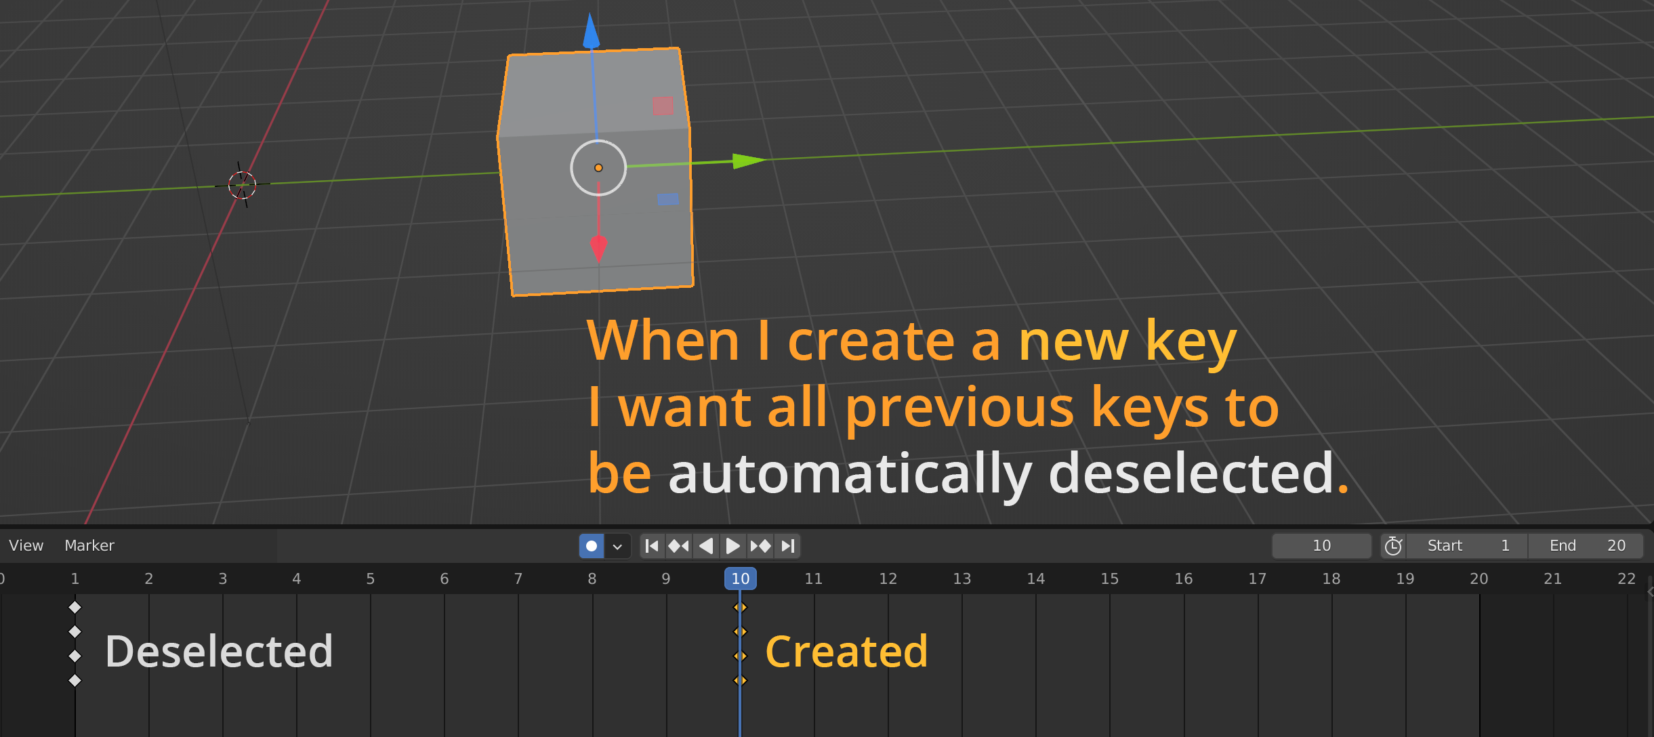
Task: Click the red plane handle on gizmo
Action: 663,106
